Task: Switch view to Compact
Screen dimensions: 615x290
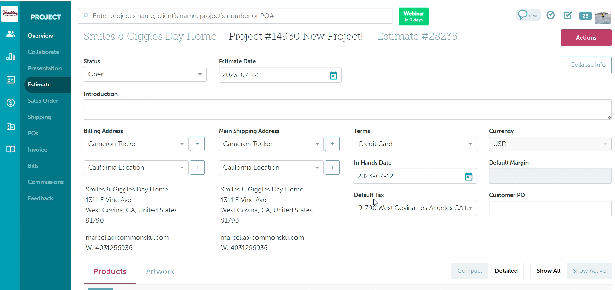Action: (x=469, y=271)
